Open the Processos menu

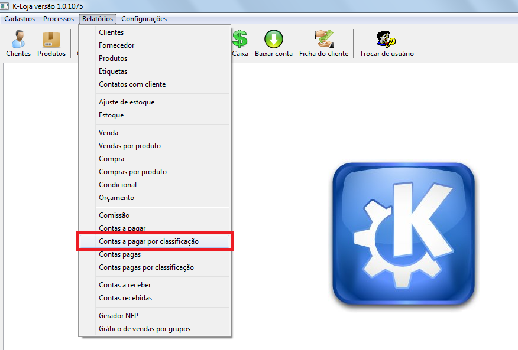(59, 19)
